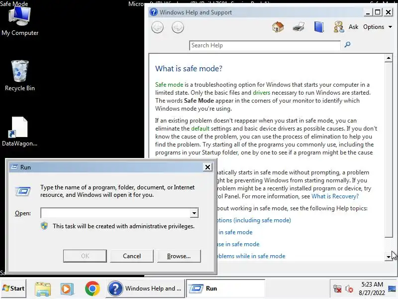Click Cancel in the Run dialog
The height and width of the screenshot is (299, 398).
coord(132,256)
